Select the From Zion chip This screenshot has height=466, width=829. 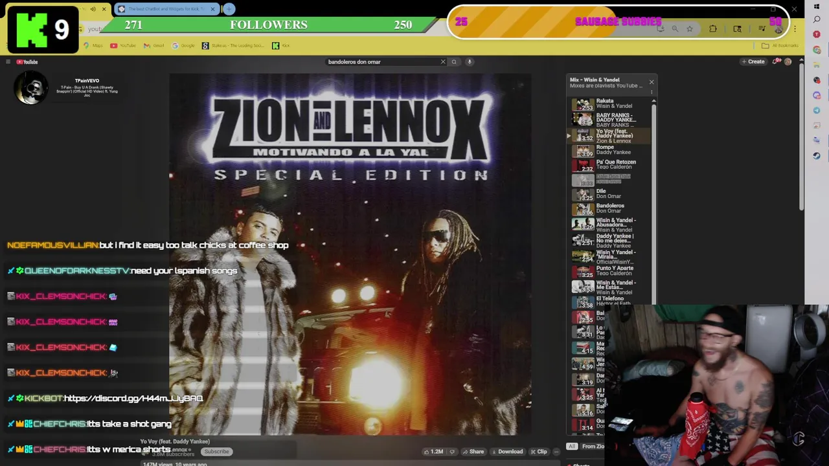click(x=593, y=447)
